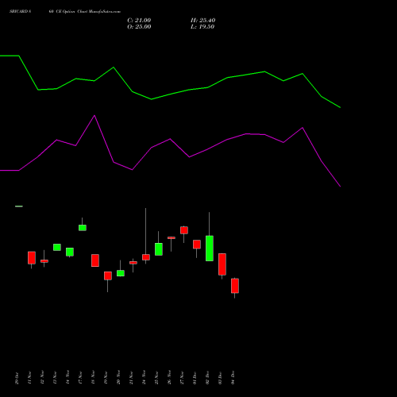This screenshot has width=397, height=397.
Task: Select the 24 Nov date label
Action: pos(144,377)
